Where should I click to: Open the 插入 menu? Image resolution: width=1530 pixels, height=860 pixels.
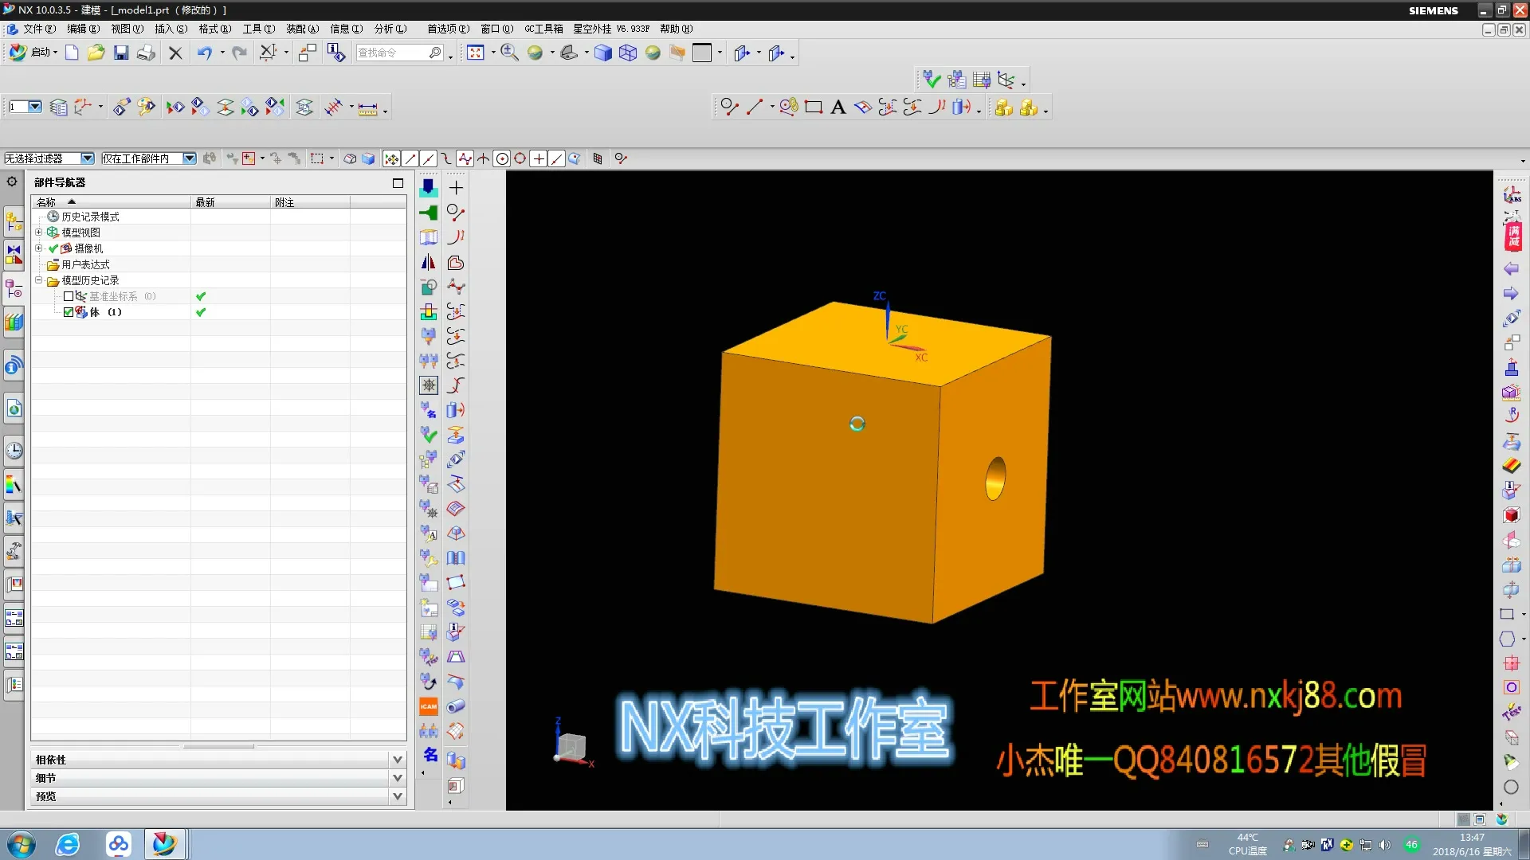(170, 29)
